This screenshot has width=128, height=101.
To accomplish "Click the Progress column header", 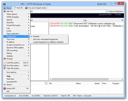I will coord(116,83).
